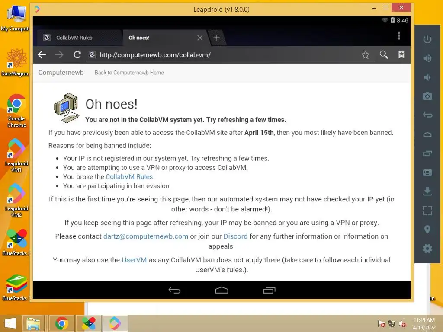
Task: Raise volume with the Leapdroid volume up icon
Action: click(427, 58)
